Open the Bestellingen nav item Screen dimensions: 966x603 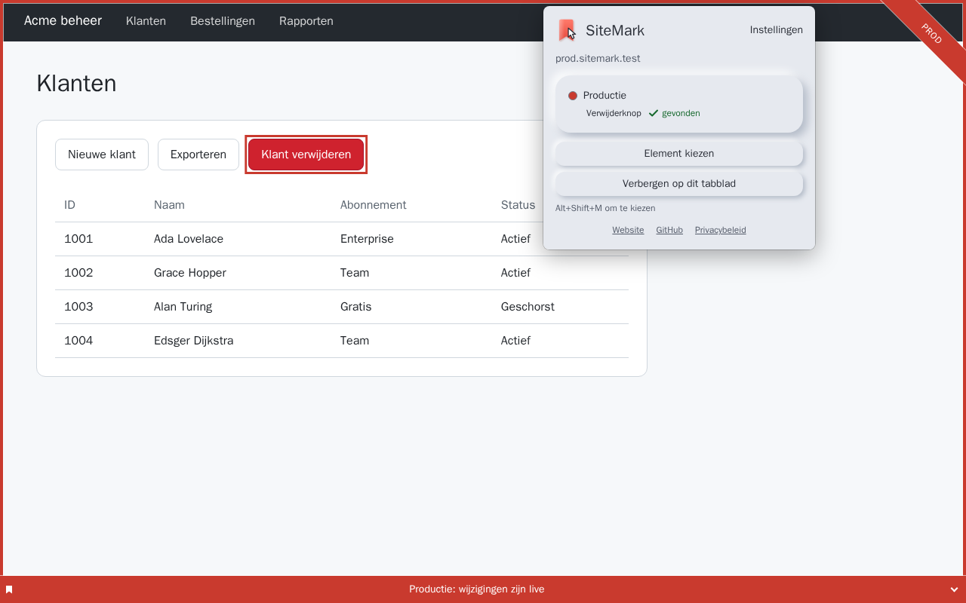(223, 21)
